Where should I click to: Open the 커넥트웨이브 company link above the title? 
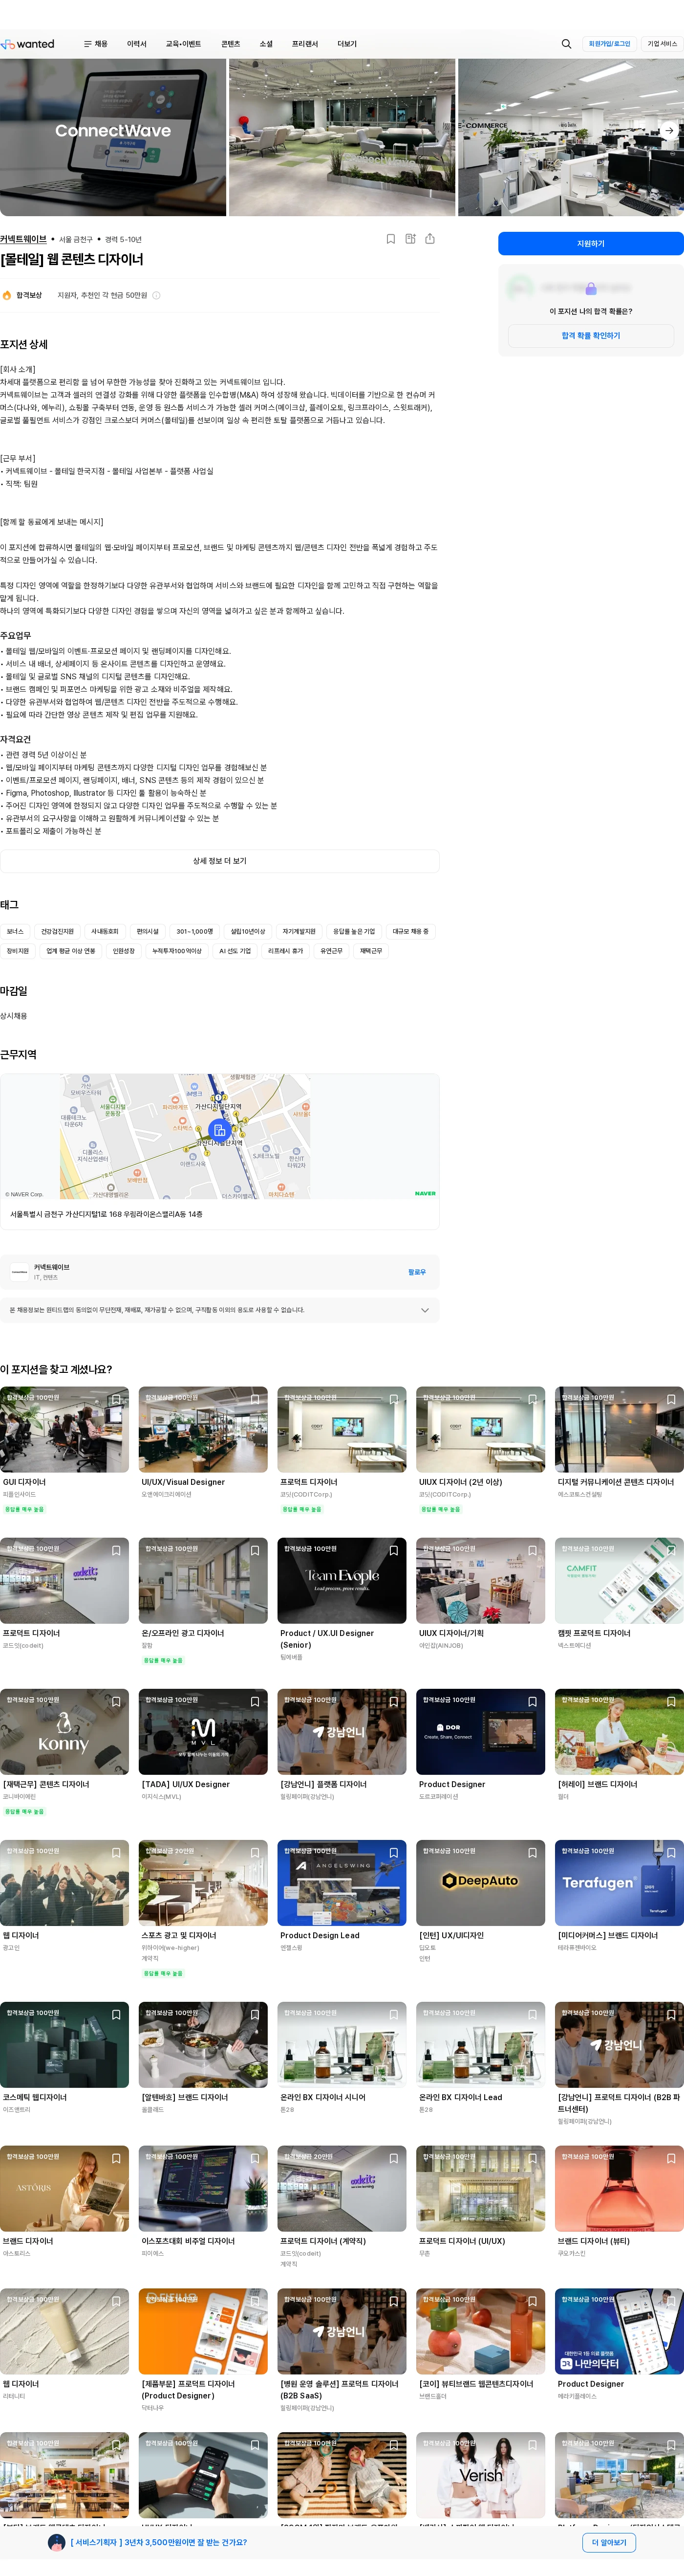[23, 239]
